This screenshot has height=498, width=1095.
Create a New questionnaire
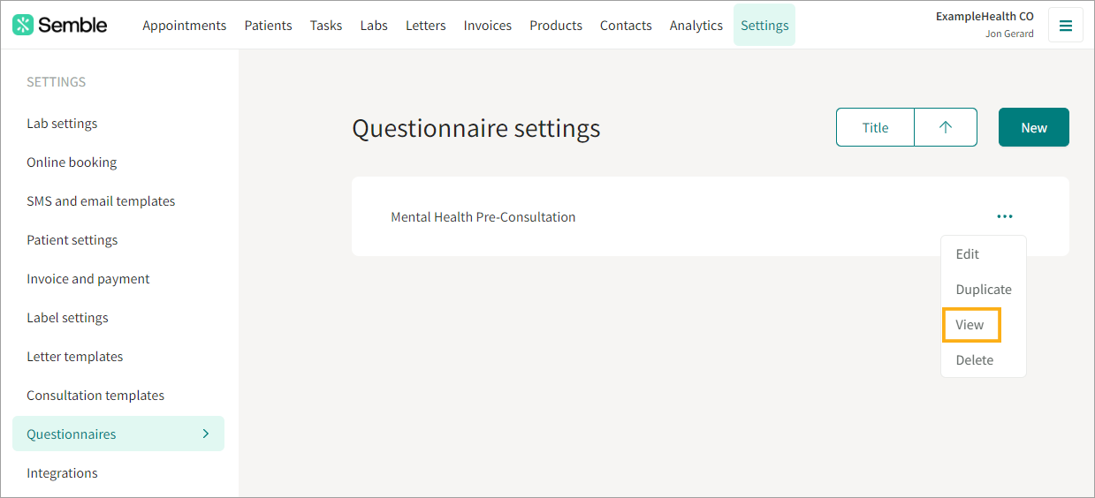(x=1034, y=127)
